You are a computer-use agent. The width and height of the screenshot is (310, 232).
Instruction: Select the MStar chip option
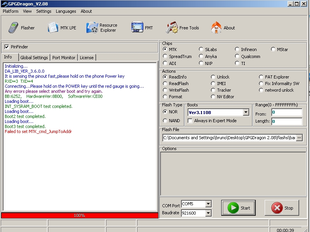[x=273, y=49]
